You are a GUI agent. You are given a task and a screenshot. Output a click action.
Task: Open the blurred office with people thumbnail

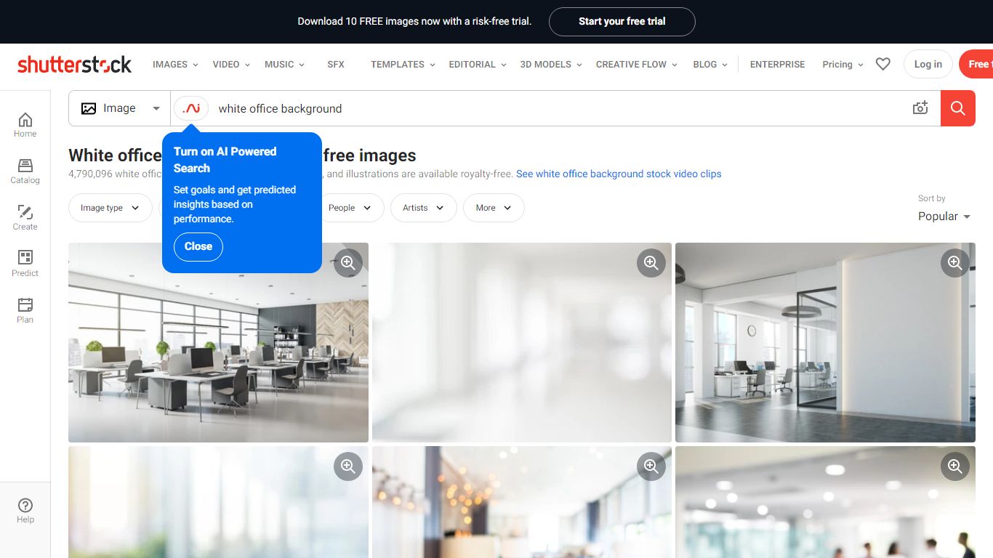pos(825,502)
